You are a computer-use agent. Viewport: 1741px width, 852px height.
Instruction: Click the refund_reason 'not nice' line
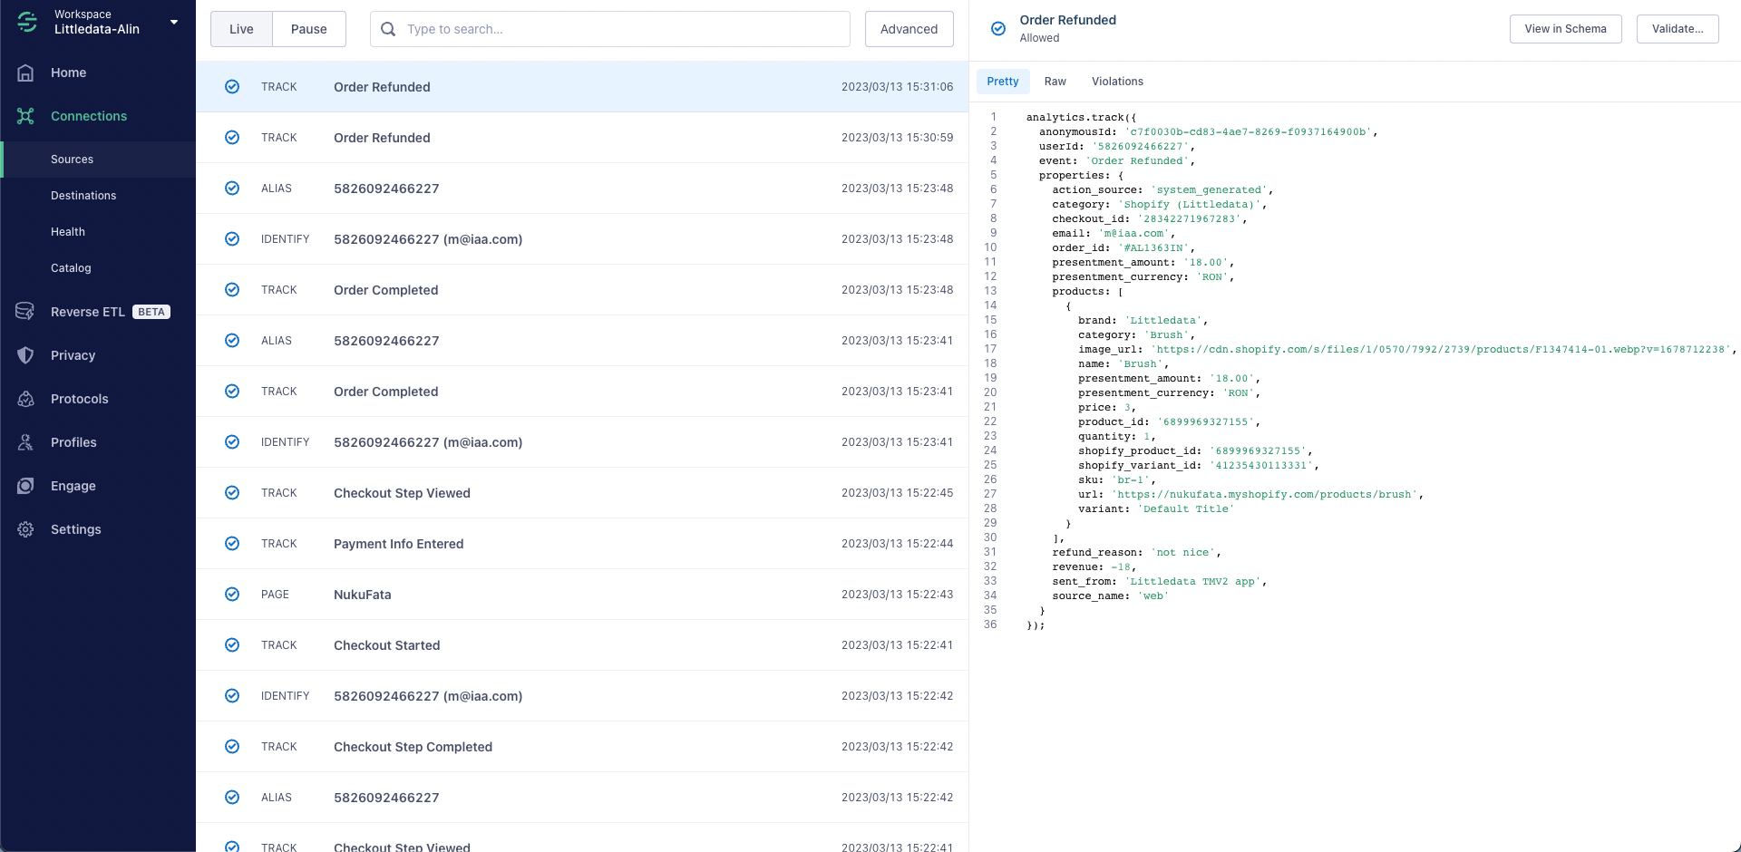1136,552
